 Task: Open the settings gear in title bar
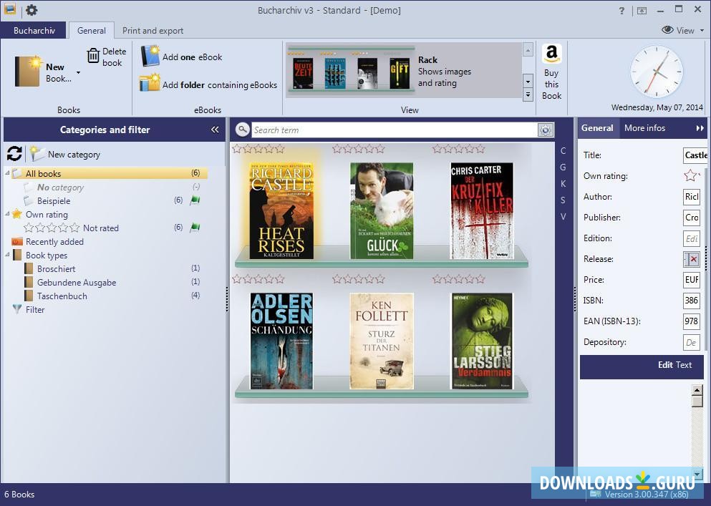point(32,10)
